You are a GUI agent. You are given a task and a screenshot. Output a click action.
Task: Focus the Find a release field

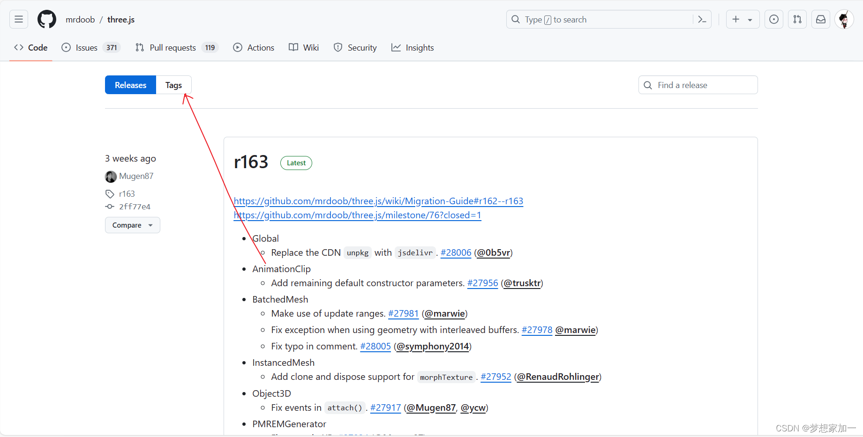[x=698, y=85]
